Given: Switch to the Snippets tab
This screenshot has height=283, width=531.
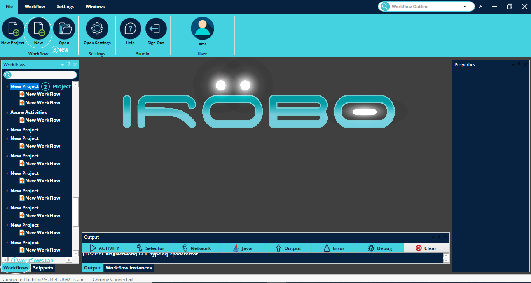Looking at the screenshot, I should 43,268.
